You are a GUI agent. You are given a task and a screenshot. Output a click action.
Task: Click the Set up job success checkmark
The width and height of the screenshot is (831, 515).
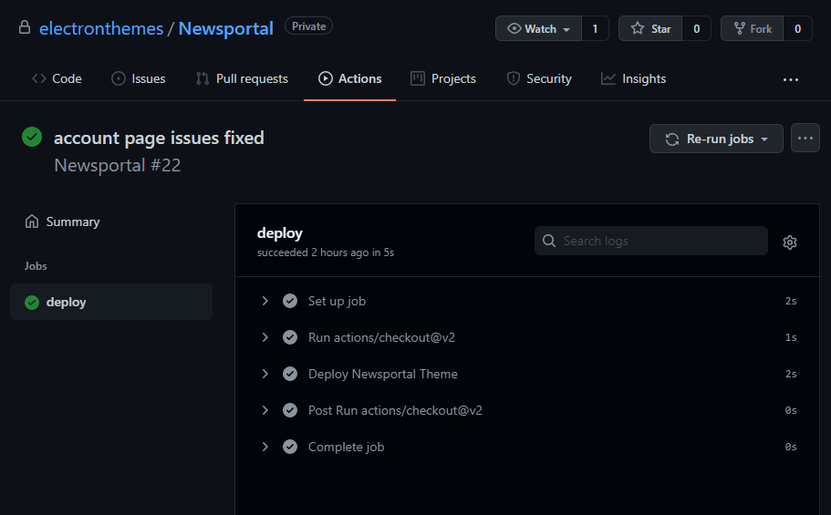tap(290, 301)
